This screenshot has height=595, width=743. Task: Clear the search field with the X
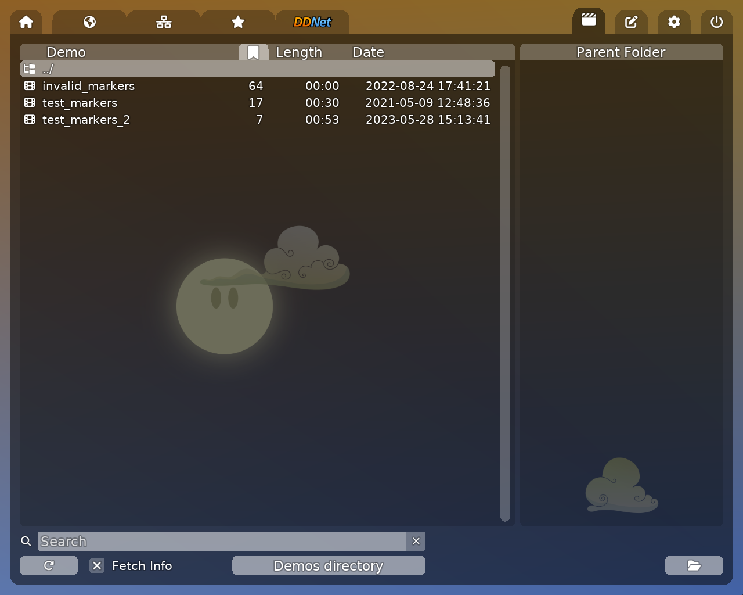click(416, 541)
